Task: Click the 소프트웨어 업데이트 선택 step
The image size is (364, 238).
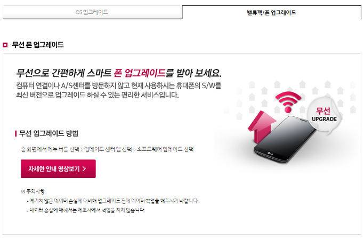Action: (x=165, y=149)
